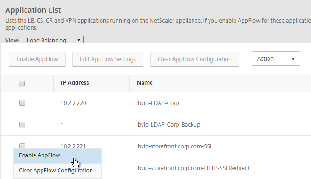Toggle the select-all checkbox in header
The height and width of the screenshot is (179, 311).
(x=22, y=83)
